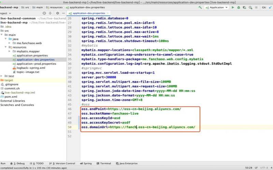
Task: Click the spring.redis.database=0 line
Action: (105, 18)
